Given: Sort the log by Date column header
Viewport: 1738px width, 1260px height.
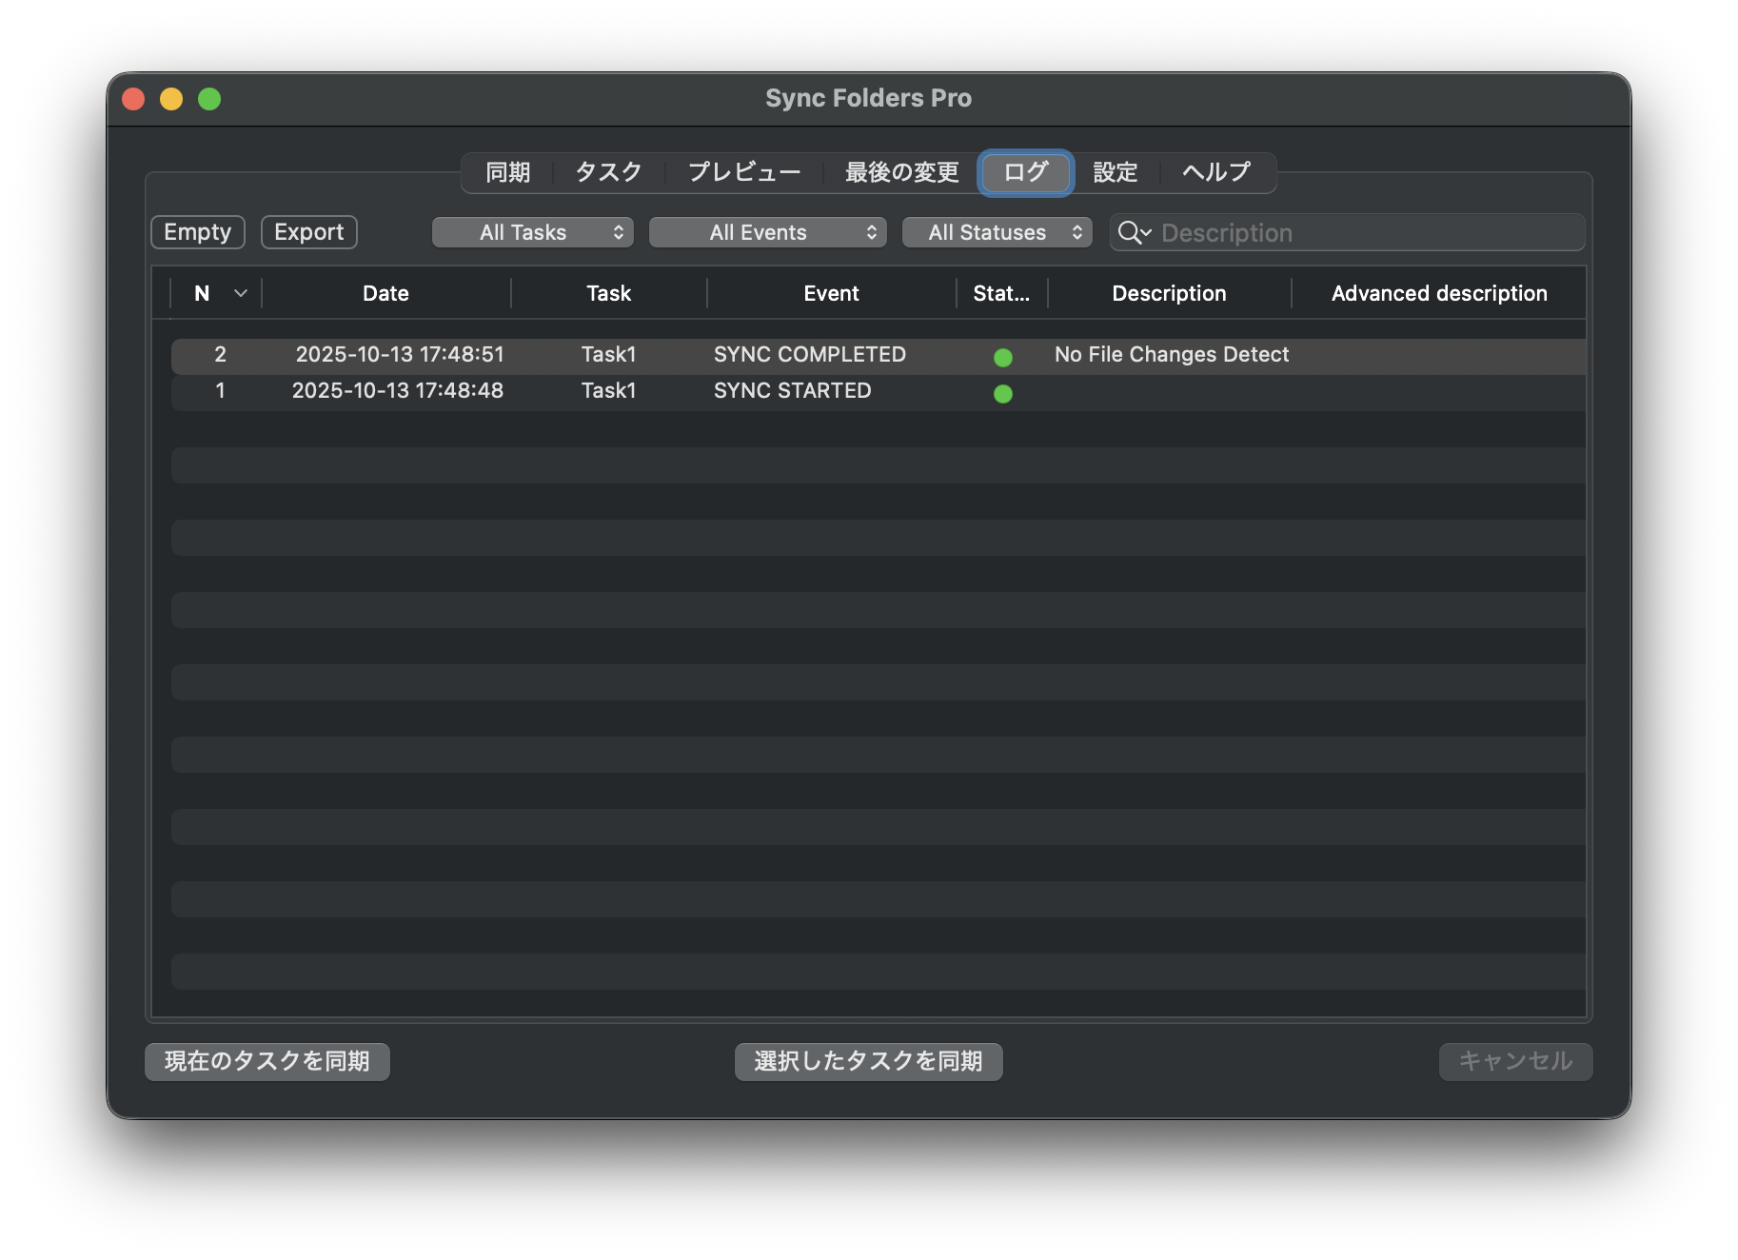Looking at the screenshot, I should click(x=385, y=294).
